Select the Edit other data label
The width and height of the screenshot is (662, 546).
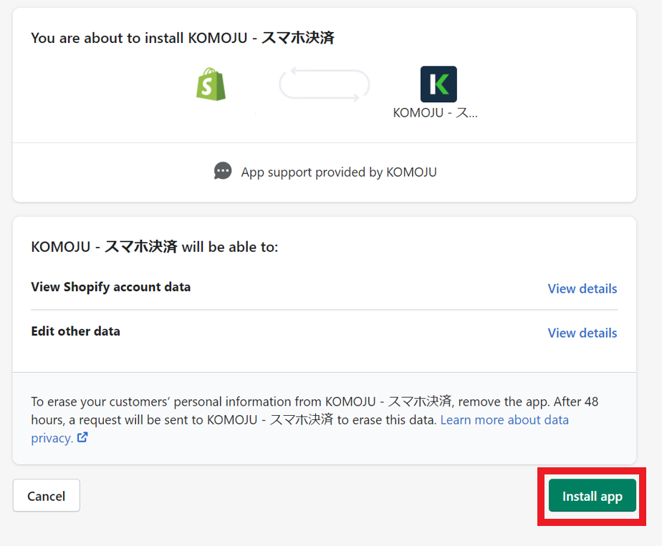pos(75,331)
